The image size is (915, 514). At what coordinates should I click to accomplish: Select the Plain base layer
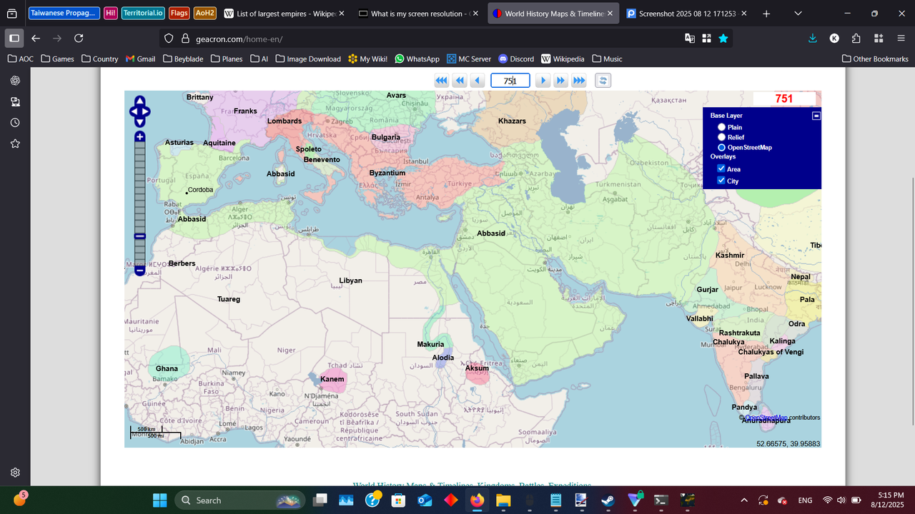722,127
